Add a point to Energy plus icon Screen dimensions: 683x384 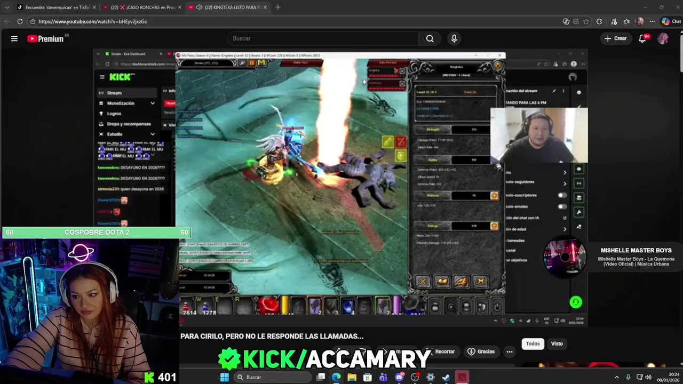(494, 226)
